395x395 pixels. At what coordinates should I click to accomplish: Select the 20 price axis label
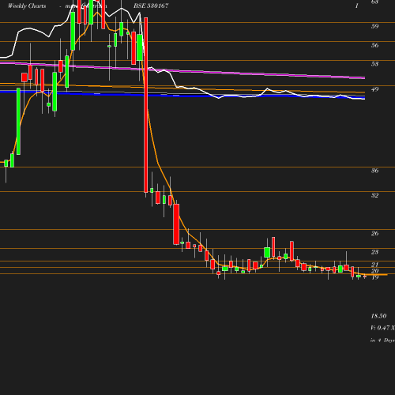[374, 271]
